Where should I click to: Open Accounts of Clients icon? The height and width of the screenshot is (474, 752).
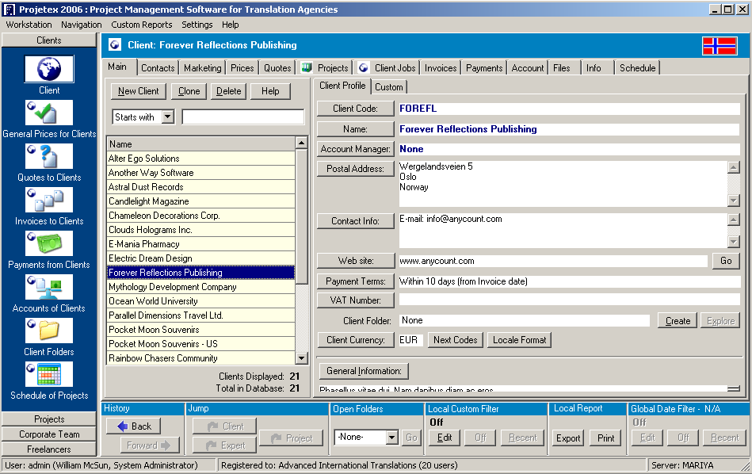(49, 287)
